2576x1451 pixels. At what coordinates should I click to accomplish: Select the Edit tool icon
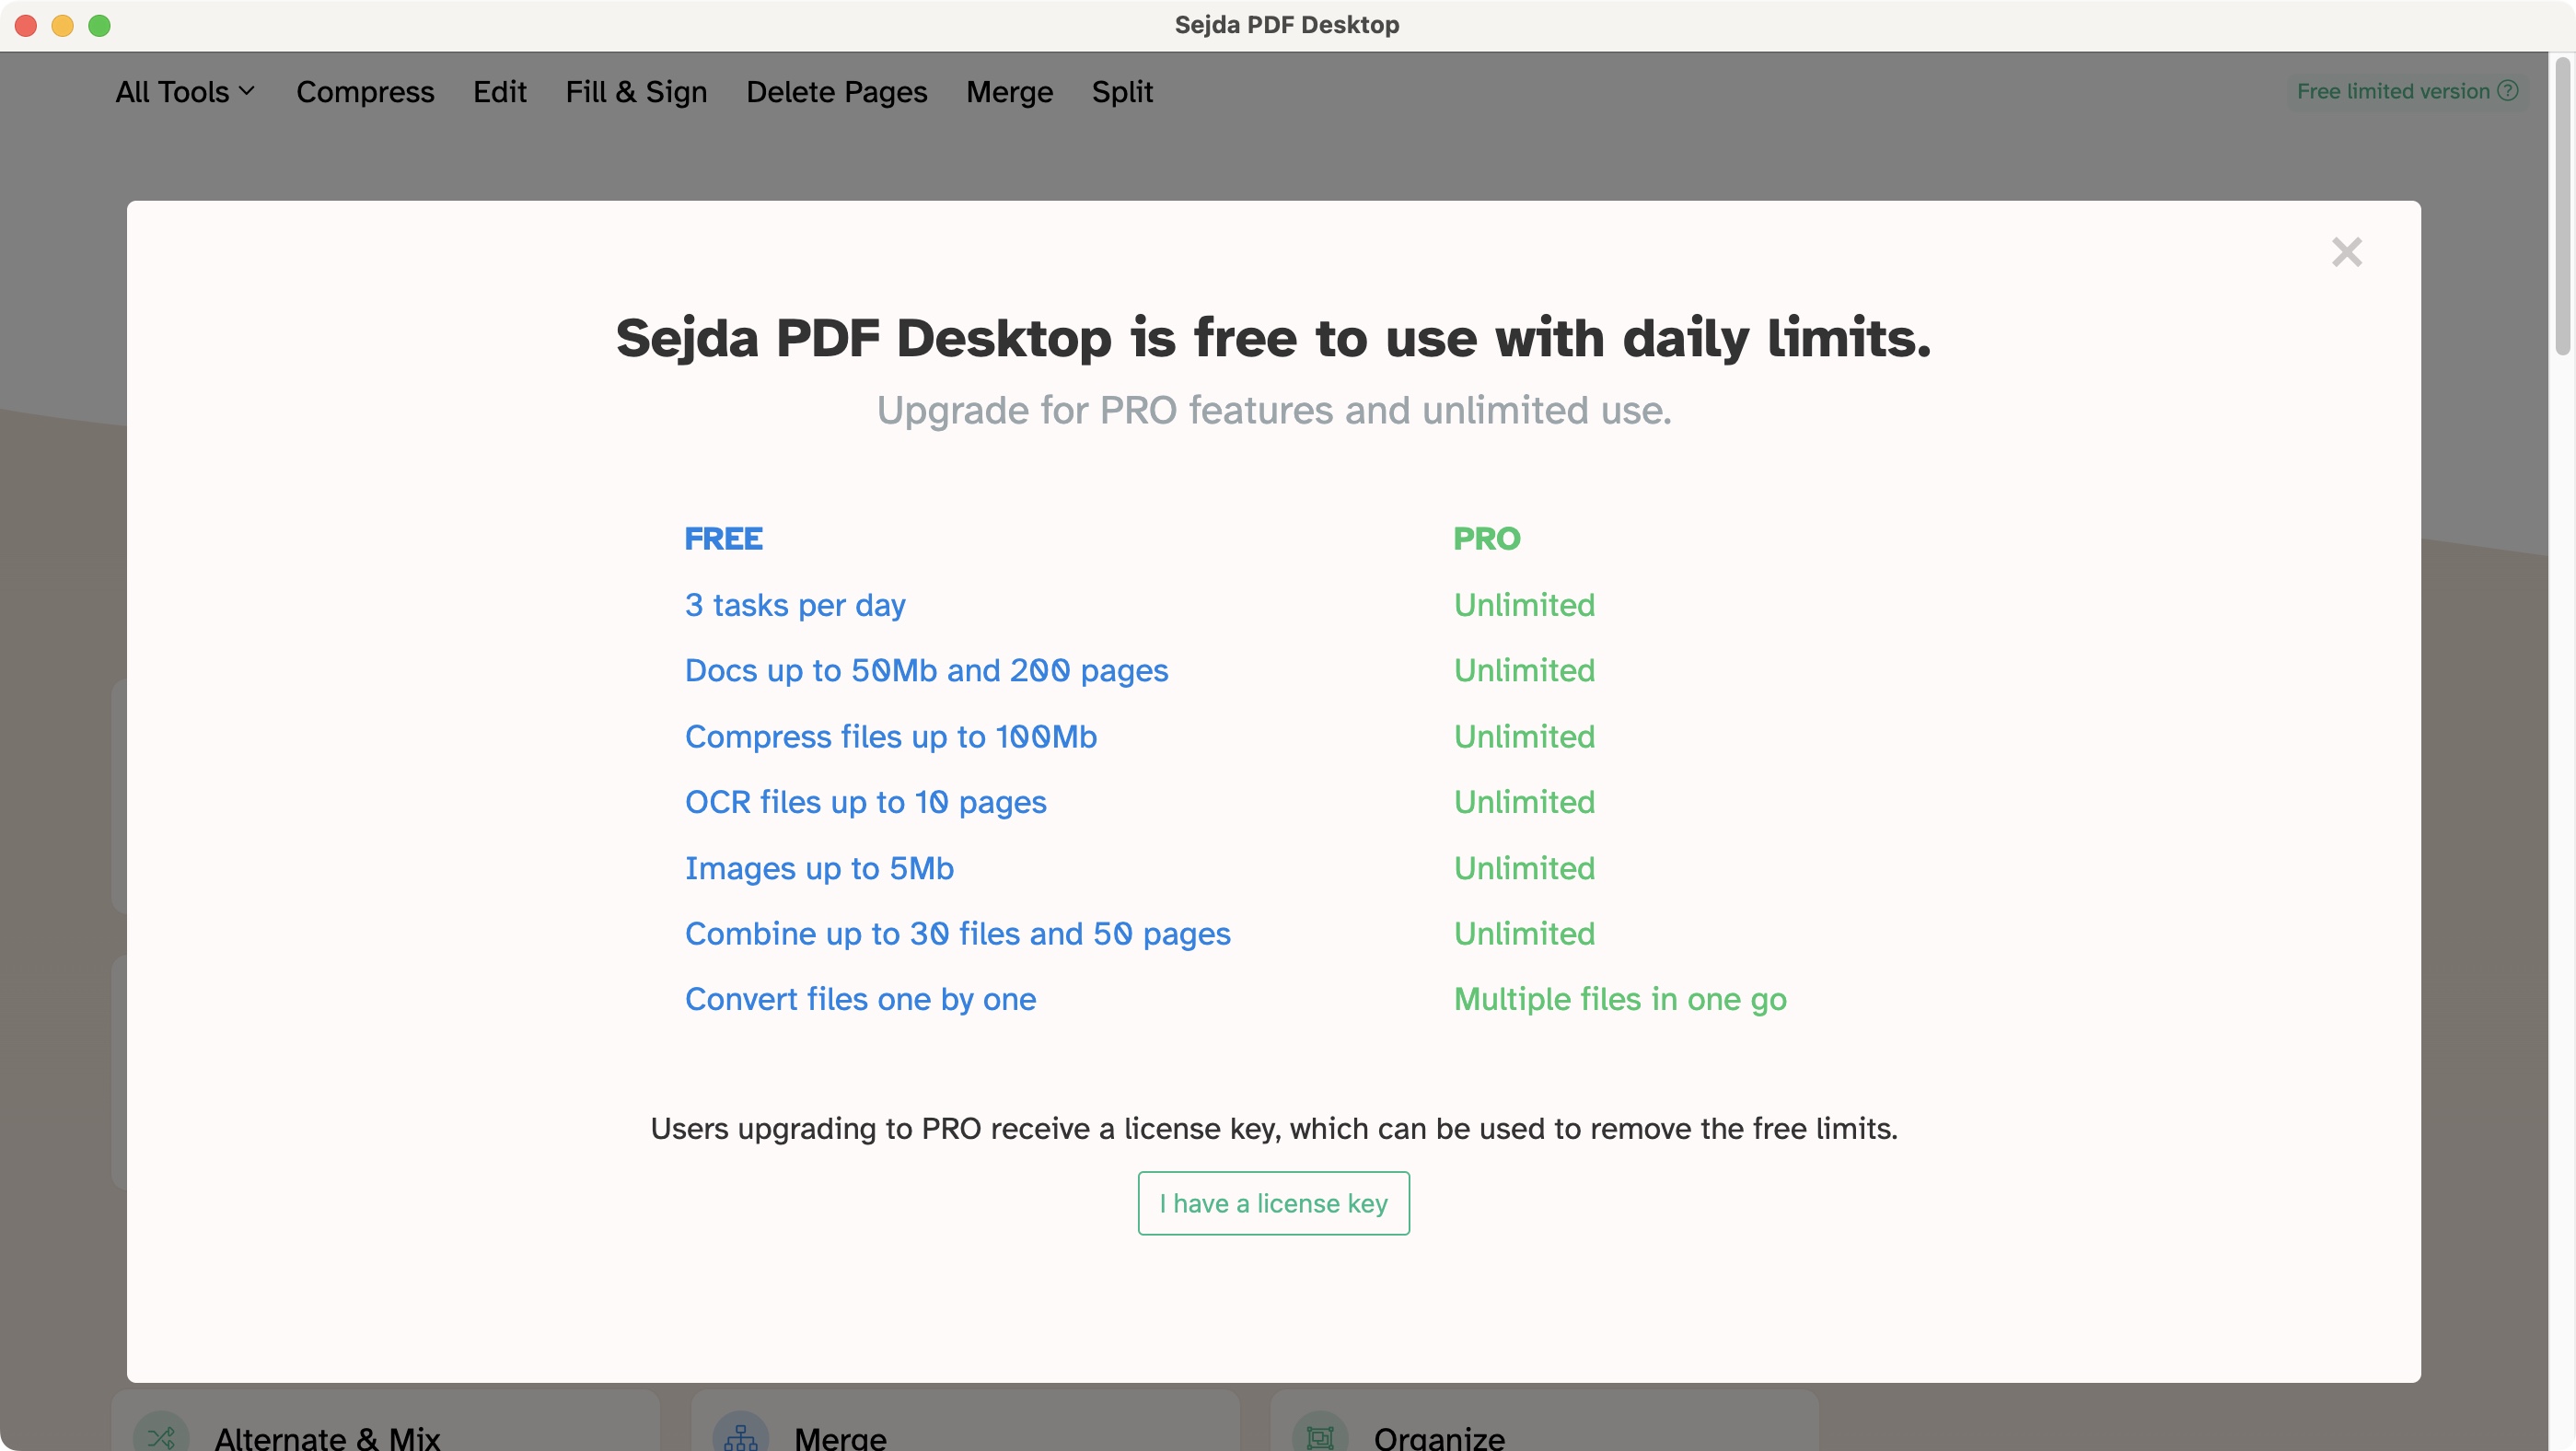[499, 92]
